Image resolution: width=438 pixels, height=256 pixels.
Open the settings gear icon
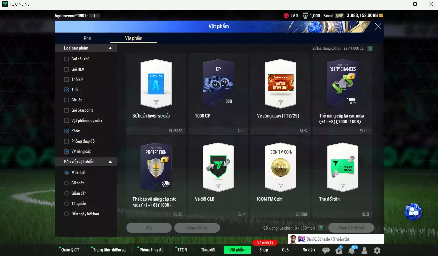(377, 251)
